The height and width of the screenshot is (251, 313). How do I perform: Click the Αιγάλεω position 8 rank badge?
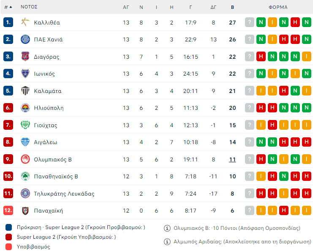8,142
